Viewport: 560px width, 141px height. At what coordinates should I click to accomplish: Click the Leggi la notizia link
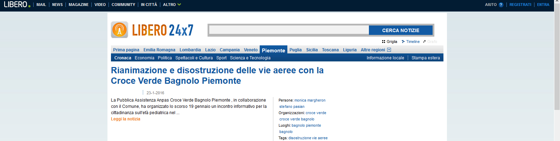coord(125,119)
